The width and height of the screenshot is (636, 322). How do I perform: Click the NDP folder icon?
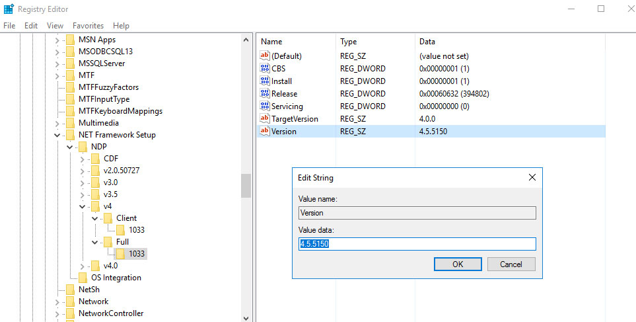(83, 147)
